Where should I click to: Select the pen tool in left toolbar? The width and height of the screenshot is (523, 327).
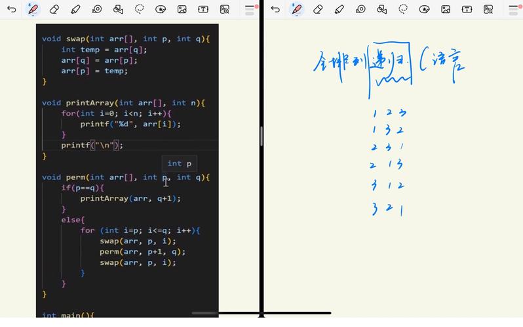[33, 9]
